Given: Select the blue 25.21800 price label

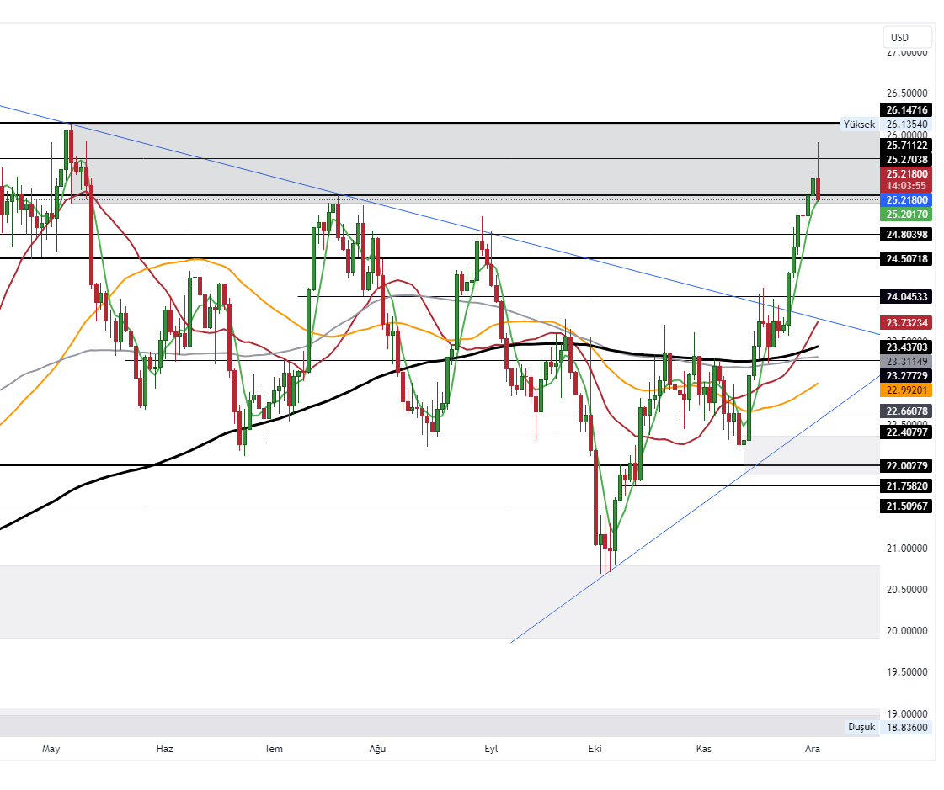Looking at the screenshot, I should [906, 200].
